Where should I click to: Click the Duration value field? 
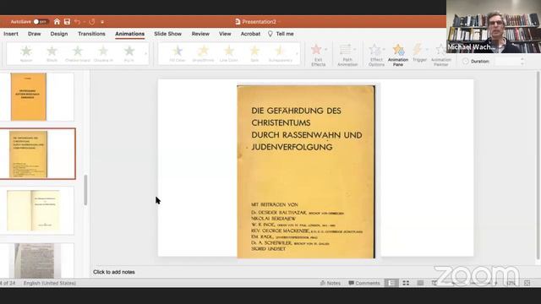tap(506, 62)
